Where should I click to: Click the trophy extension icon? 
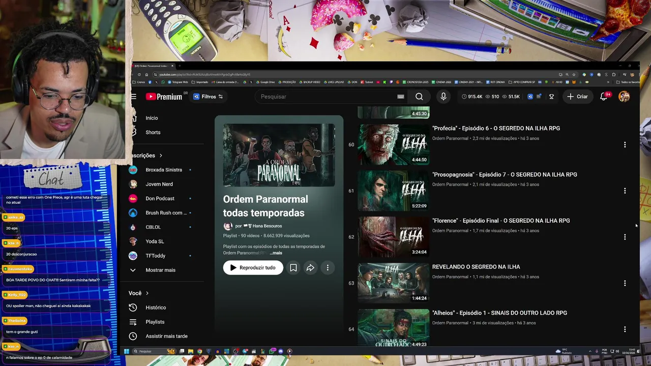pyautogui.click(x=551, y=97)
